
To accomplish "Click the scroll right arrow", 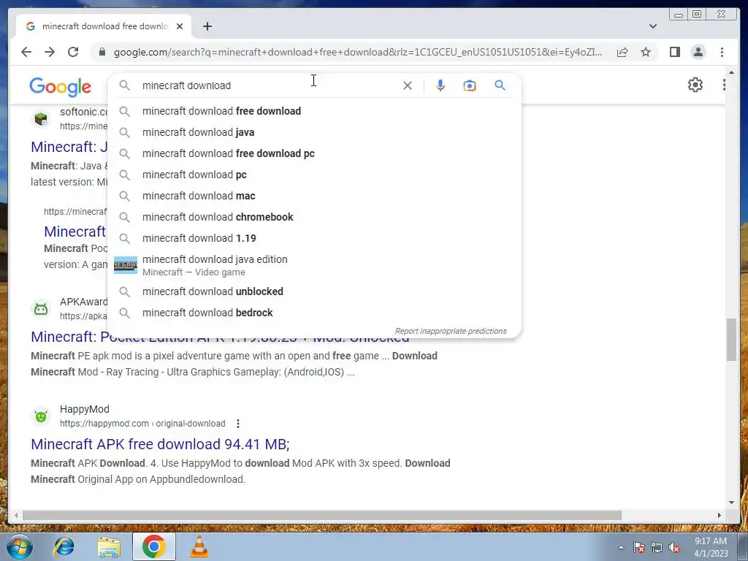I will click(x=720, y=515).
